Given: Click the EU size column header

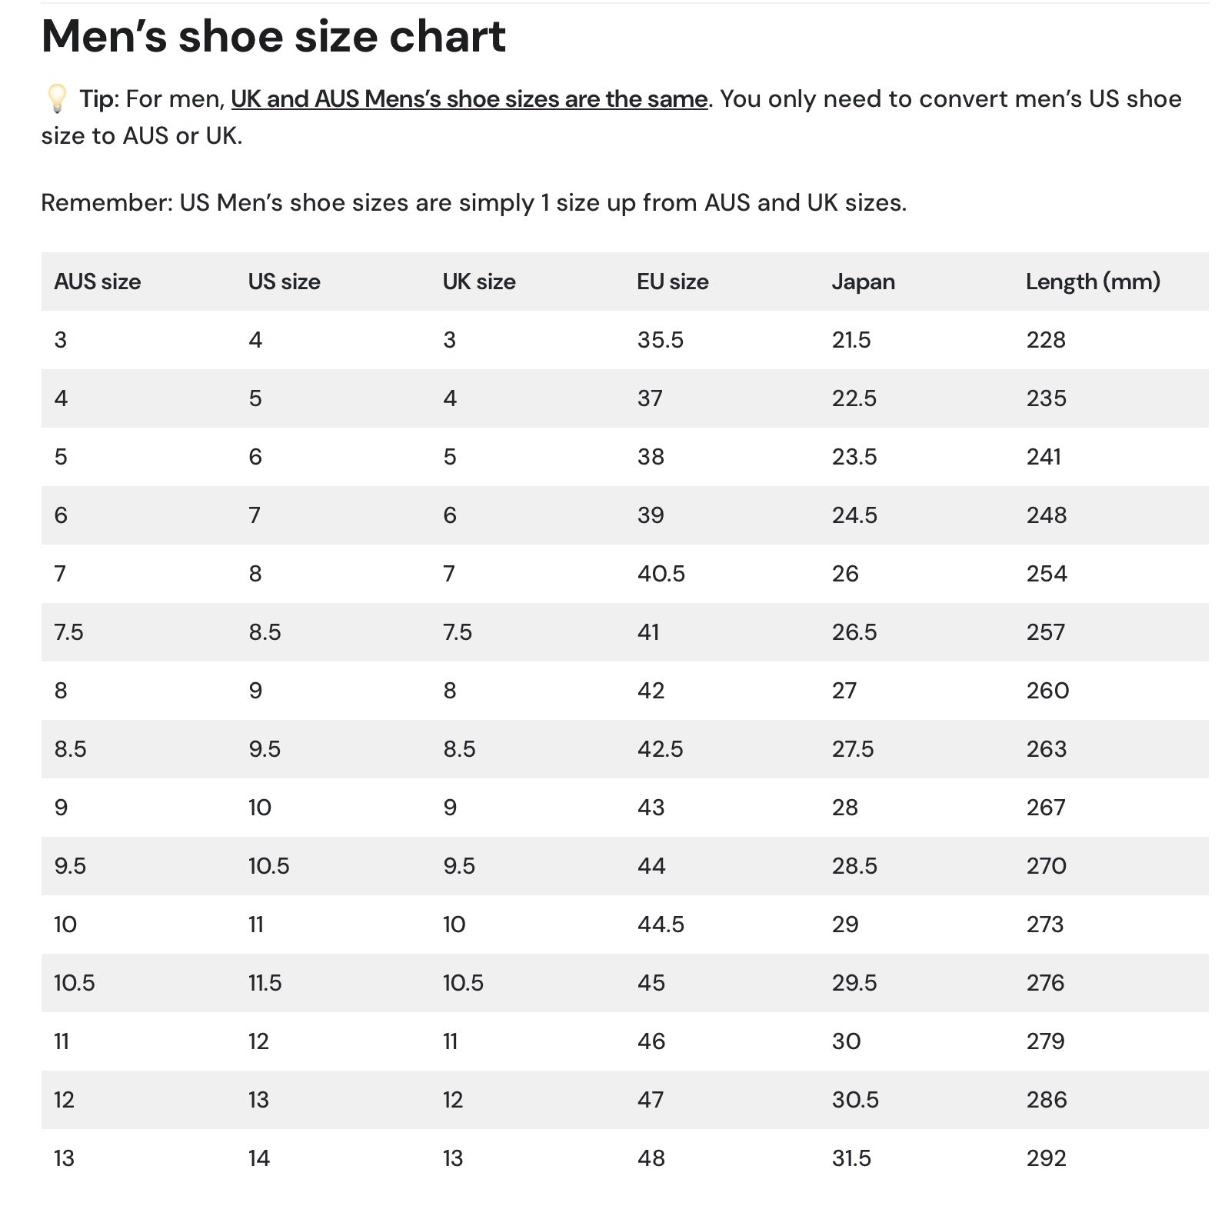Looking at the screenshot, I should click(x=672, y=282).
